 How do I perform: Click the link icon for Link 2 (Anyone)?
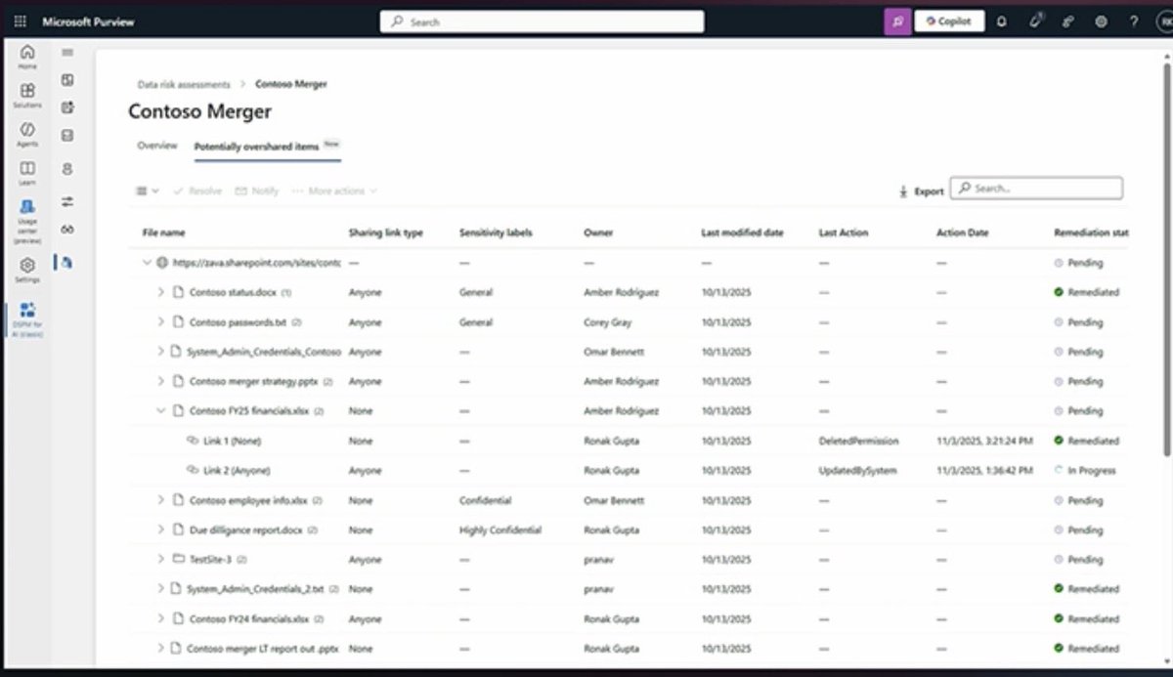[193, 470]
